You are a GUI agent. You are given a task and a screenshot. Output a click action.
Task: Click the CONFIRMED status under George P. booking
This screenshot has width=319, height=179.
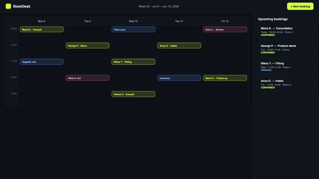coord(268,53)
